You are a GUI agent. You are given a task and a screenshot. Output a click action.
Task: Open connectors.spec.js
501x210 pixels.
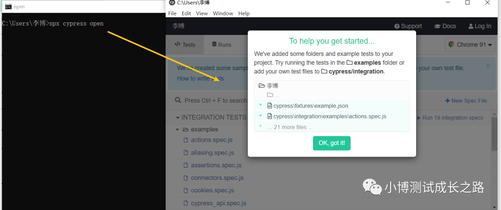click(x=217, y=177)
